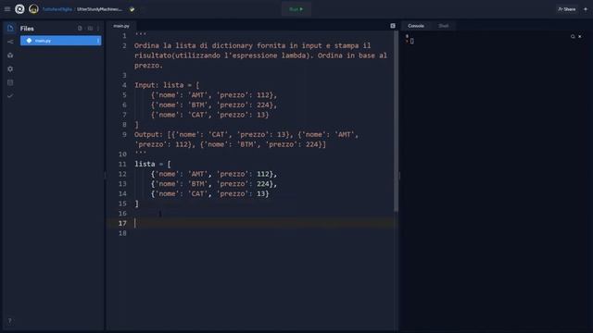The height and width of the screenshot is (333, 593).
Task: Open the user avatar profile
Action: [x=33, y=9]
